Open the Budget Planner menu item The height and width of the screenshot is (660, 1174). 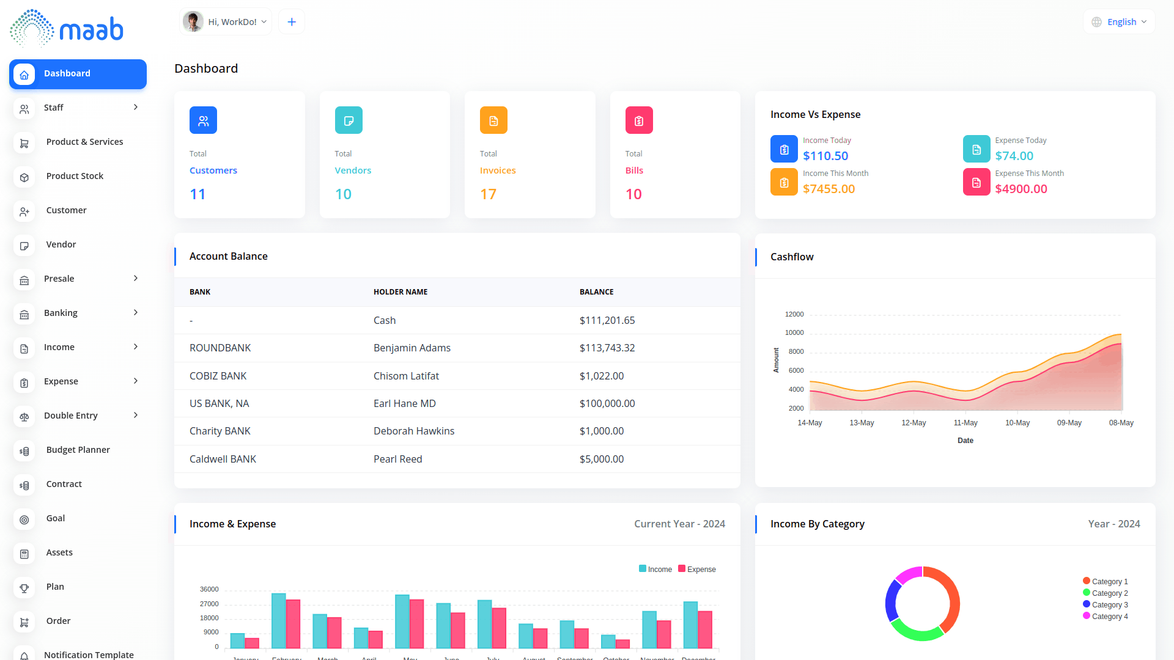[x=78, y=450]
